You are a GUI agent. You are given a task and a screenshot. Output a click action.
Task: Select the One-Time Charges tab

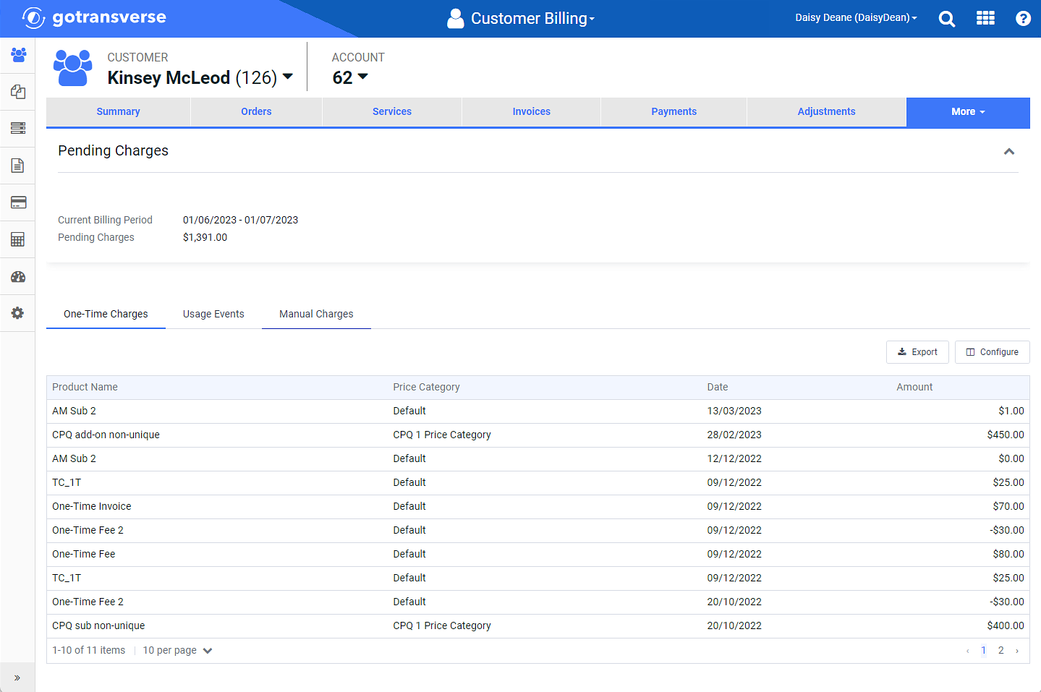coord(106,315)
